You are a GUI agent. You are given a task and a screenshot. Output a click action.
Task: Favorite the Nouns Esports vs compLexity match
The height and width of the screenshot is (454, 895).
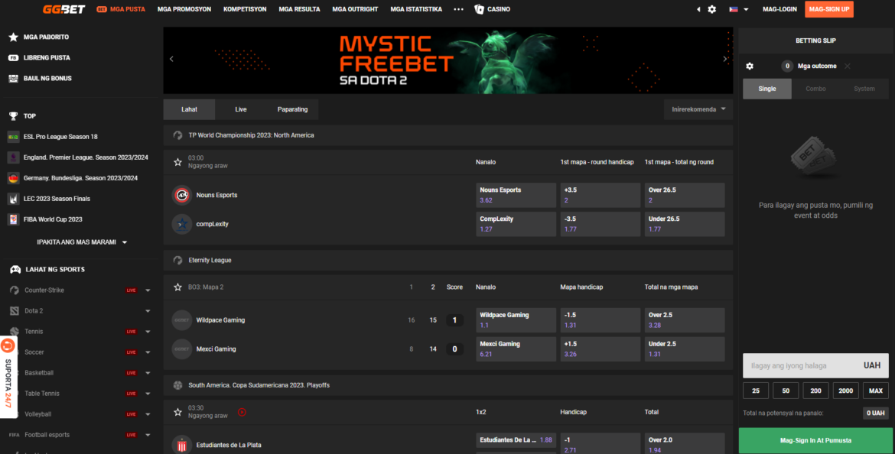[x=177, y=162]
